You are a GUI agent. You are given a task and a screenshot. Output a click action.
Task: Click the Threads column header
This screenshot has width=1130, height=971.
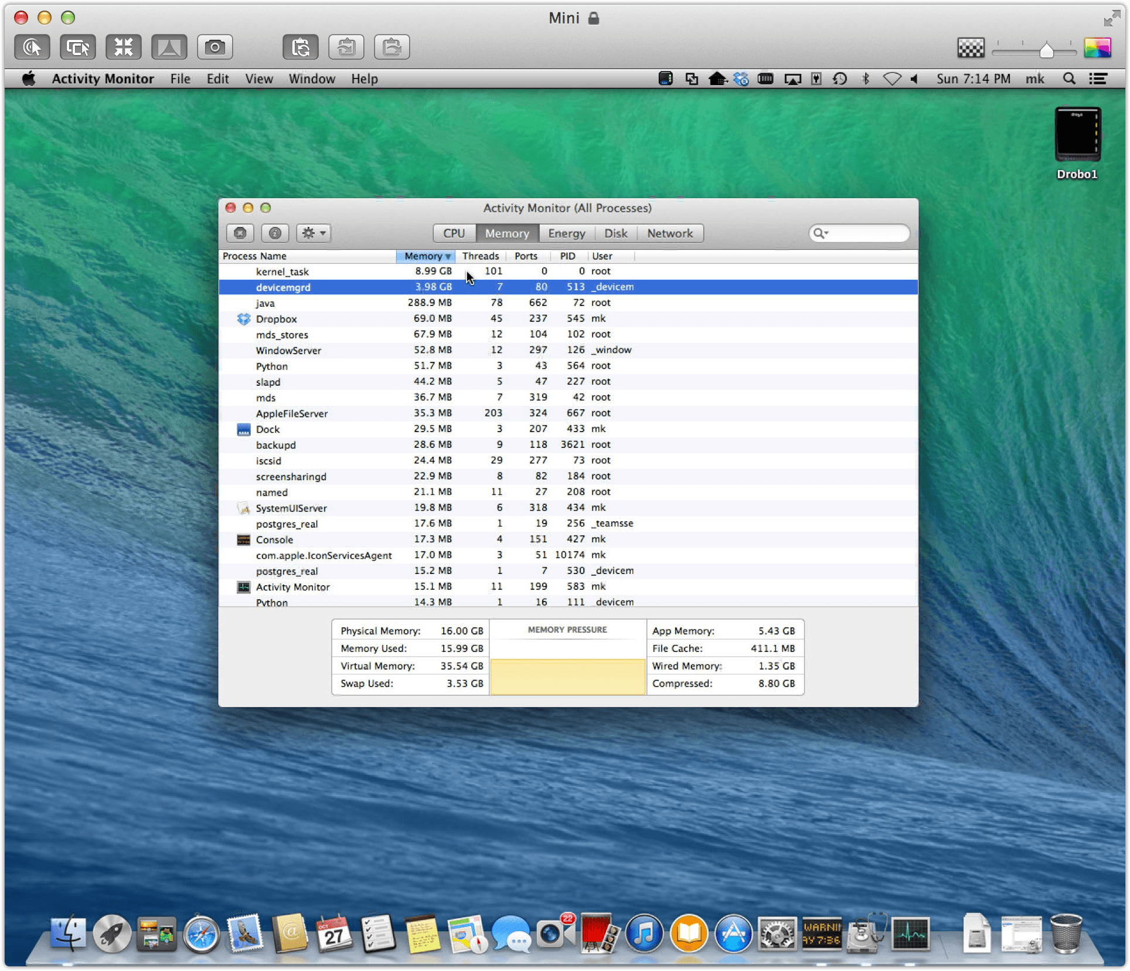pos(480,256)
